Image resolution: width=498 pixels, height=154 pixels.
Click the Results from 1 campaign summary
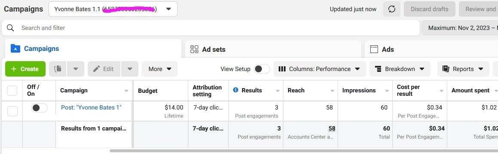(x=94, y=128)
